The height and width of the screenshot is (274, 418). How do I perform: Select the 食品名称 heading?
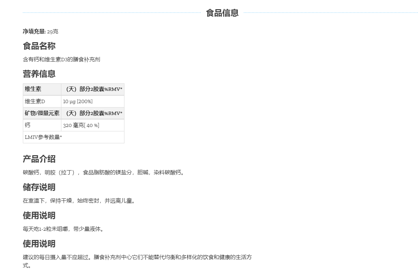[39, 46]
